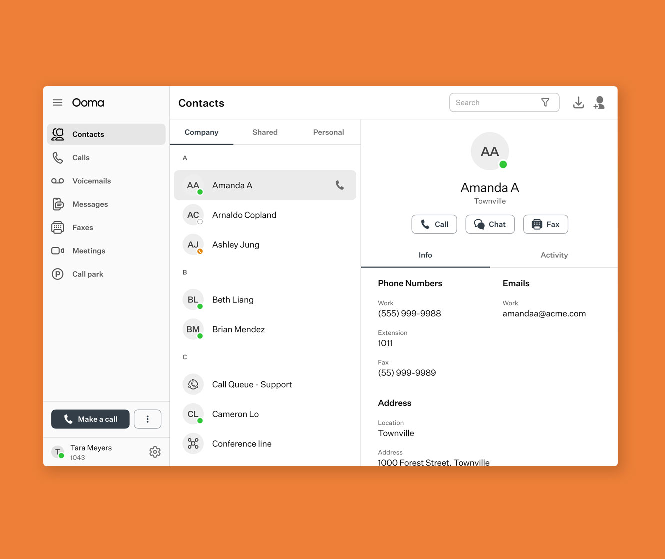The image size is (665, 559).
Task: Click work number (555) 999-9988
Action: 410,314
